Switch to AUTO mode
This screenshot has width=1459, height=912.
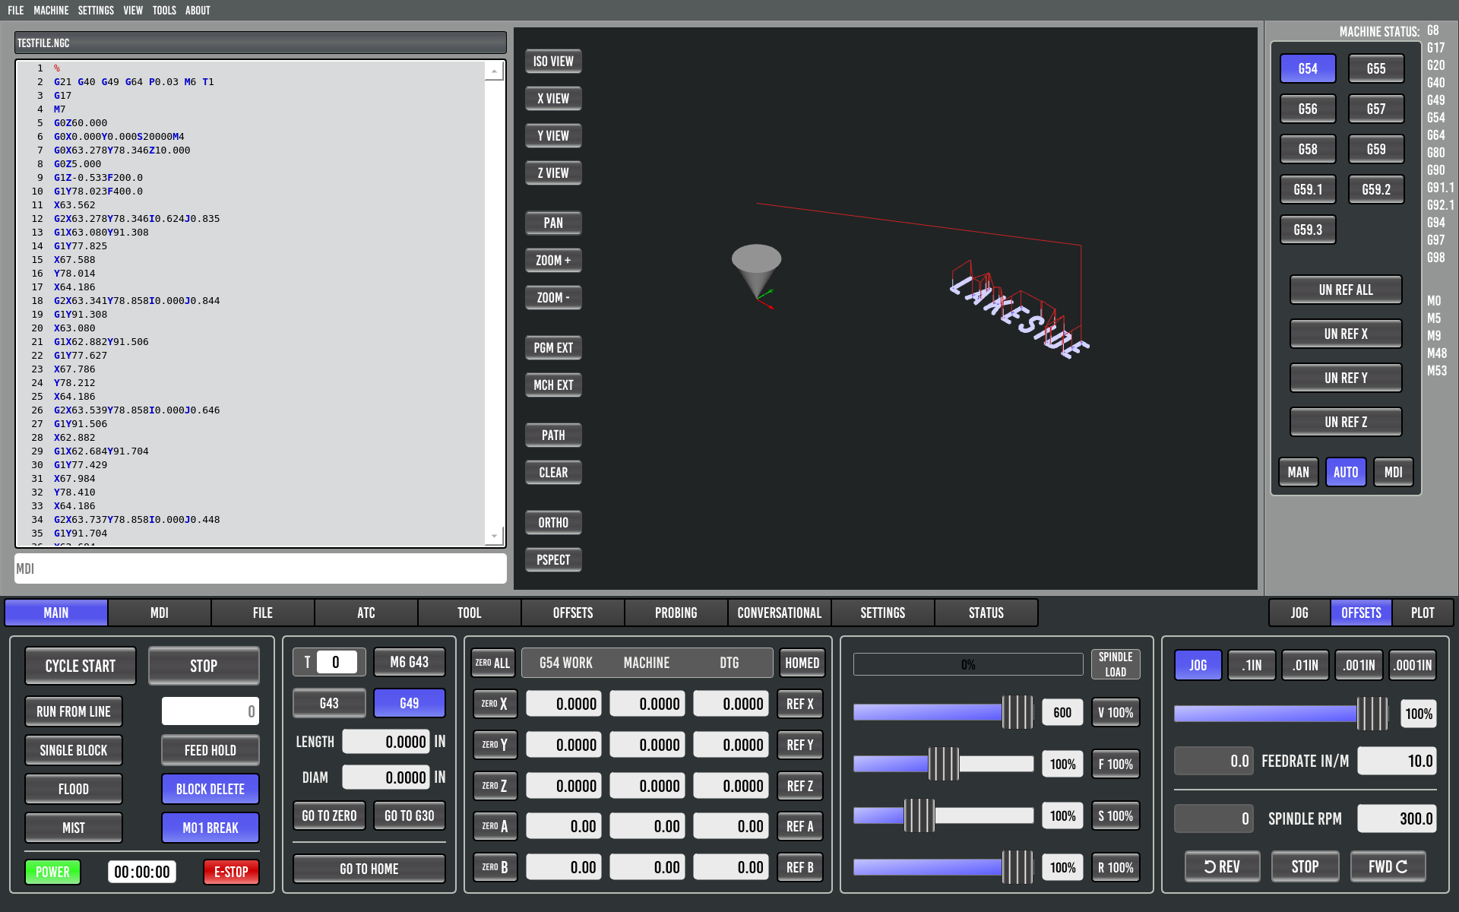point(1346,473)
